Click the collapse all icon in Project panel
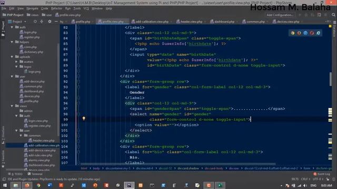Image resolution: width=337 pixels, height=189 pixels. 42,22
